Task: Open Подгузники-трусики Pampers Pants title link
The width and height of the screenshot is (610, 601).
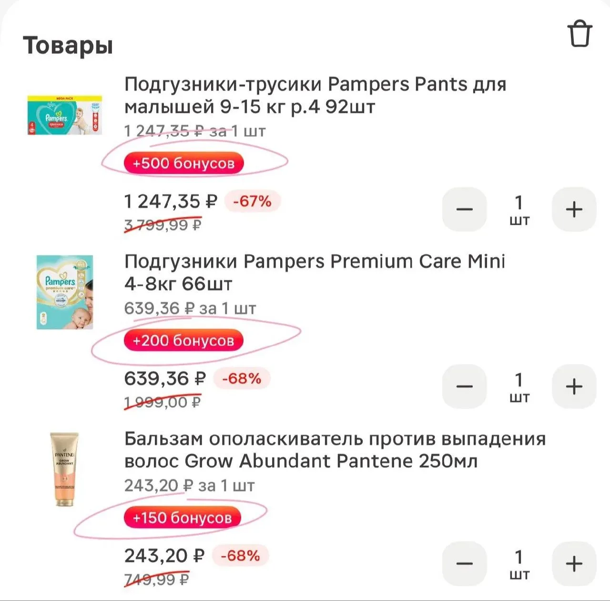Action: click(315, 95)
